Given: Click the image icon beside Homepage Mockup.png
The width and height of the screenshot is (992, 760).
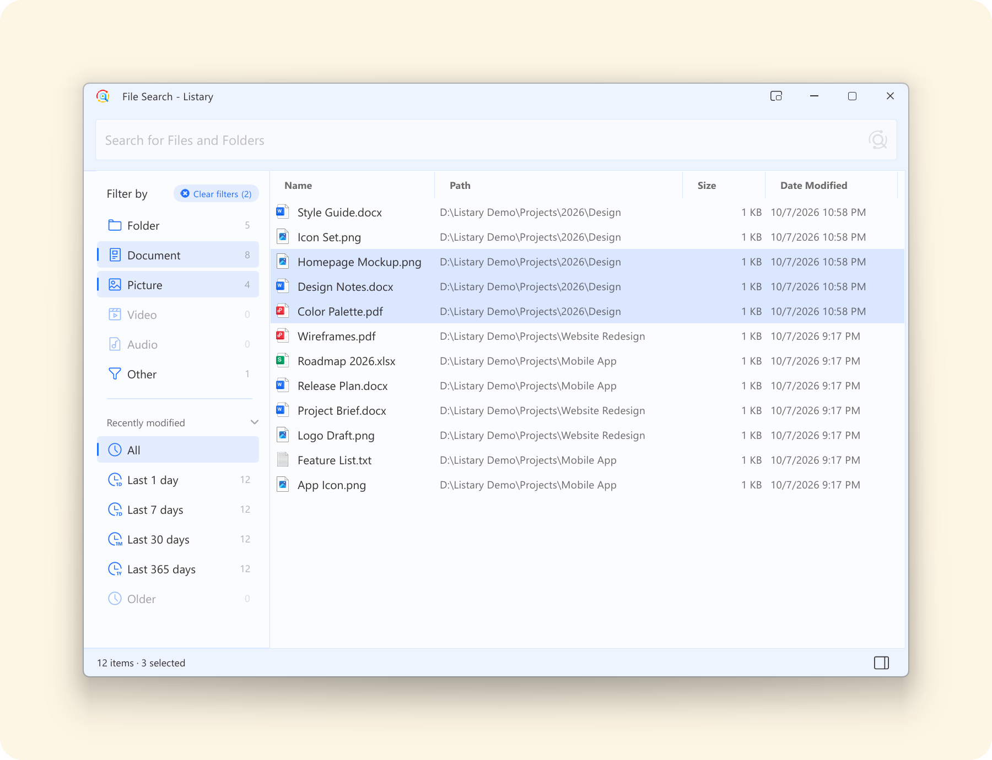Looking at the screenshot, I should pos(282,262).
